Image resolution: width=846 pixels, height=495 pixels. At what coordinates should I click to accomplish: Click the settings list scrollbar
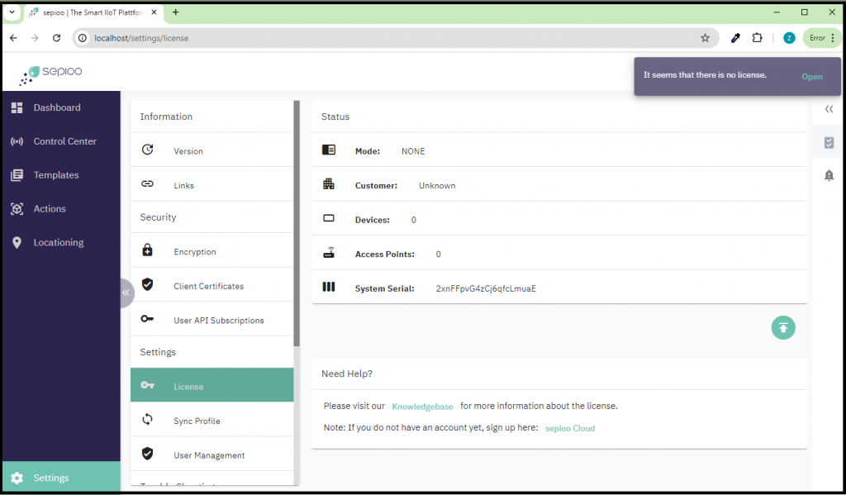(x=297, y=223)
